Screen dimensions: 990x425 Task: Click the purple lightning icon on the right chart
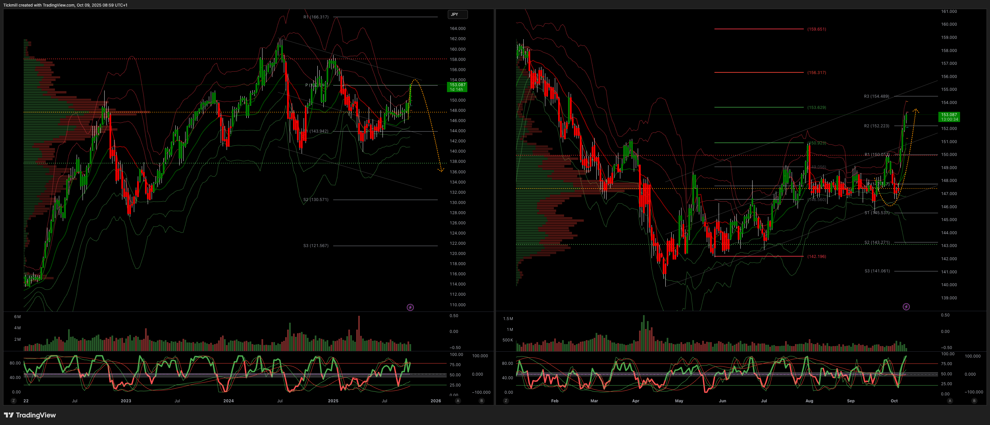[906, 307]
